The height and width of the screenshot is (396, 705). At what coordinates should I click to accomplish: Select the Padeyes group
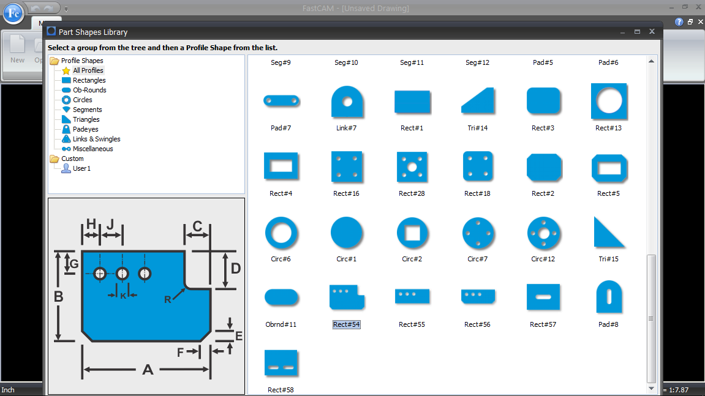tap(85, 130)
